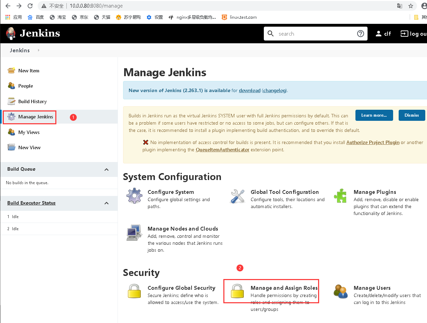Screen dimensions: 427x323
Task: Click the Manage Nodes computer icon
Action: point(134,233)
